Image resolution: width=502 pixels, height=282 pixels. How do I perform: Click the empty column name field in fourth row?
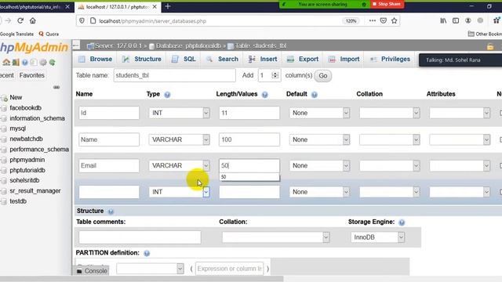109,192
